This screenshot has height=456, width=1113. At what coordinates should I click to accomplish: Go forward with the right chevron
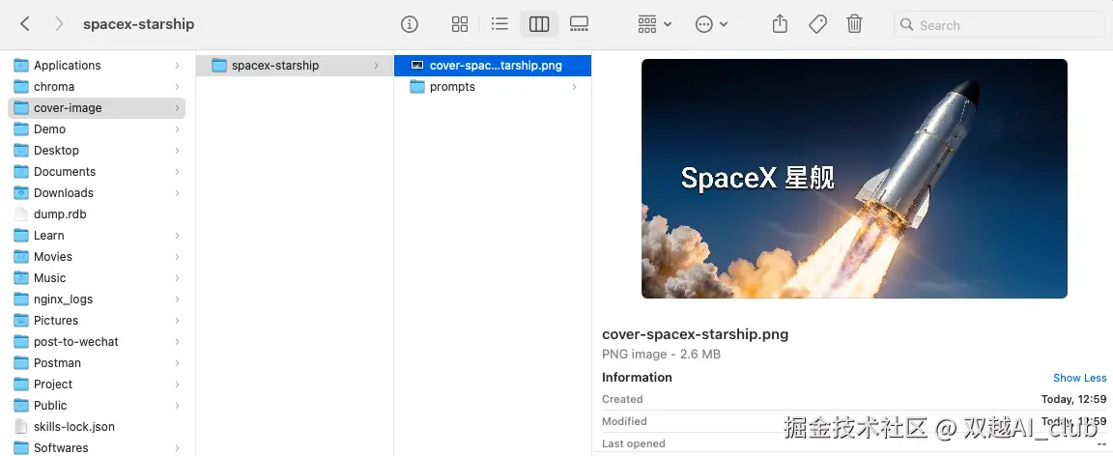59,24
